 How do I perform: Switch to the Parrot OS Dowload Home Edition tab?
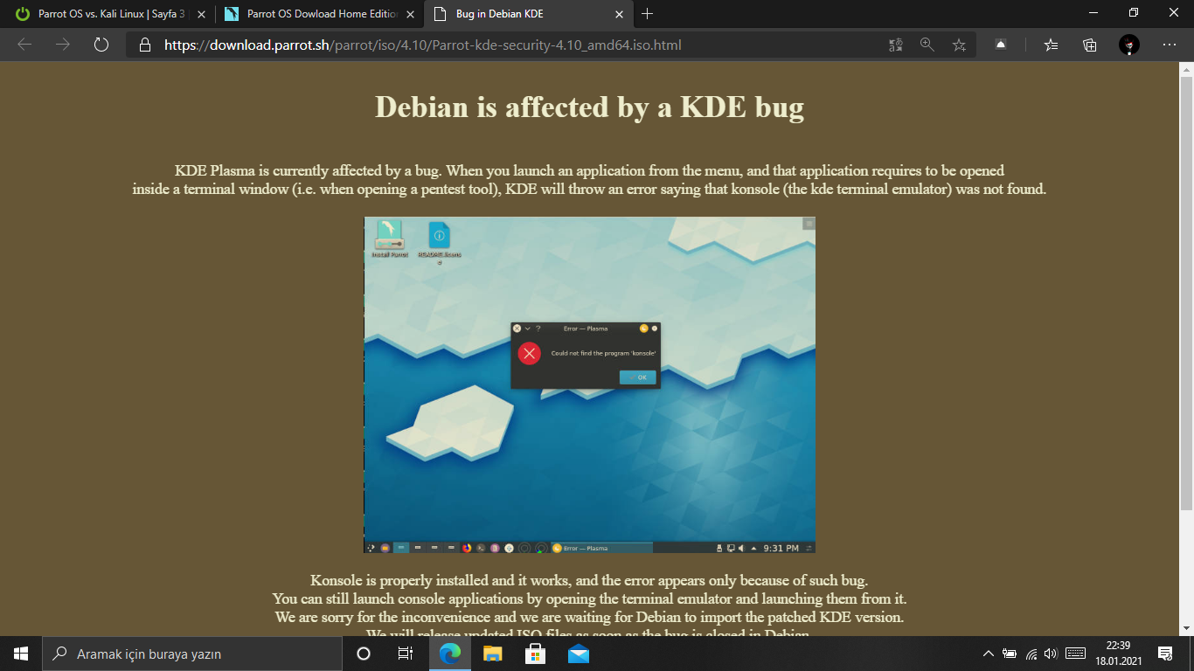(318, 14)
